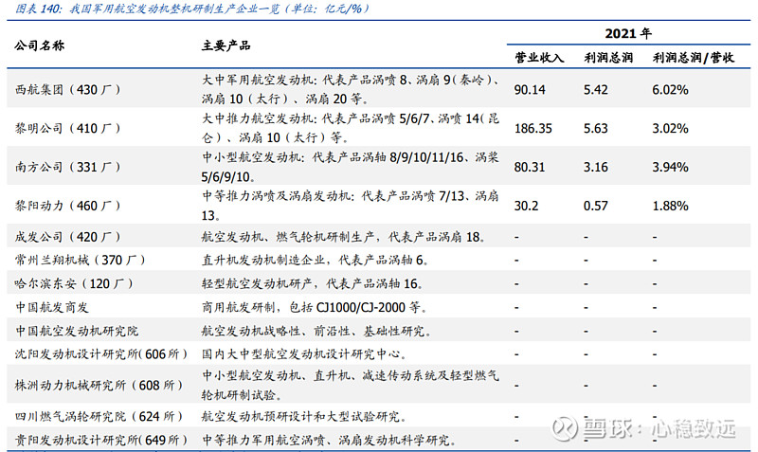Click the 营业收入 column header
758x452 pixels.
click(539, 58)
